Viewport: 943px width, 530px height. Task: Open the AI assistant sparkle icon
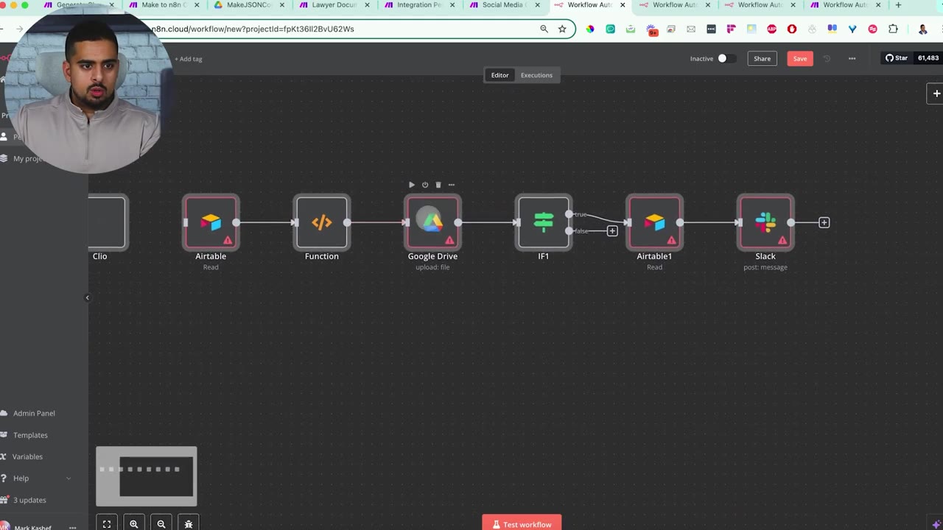tap(936, 524)
